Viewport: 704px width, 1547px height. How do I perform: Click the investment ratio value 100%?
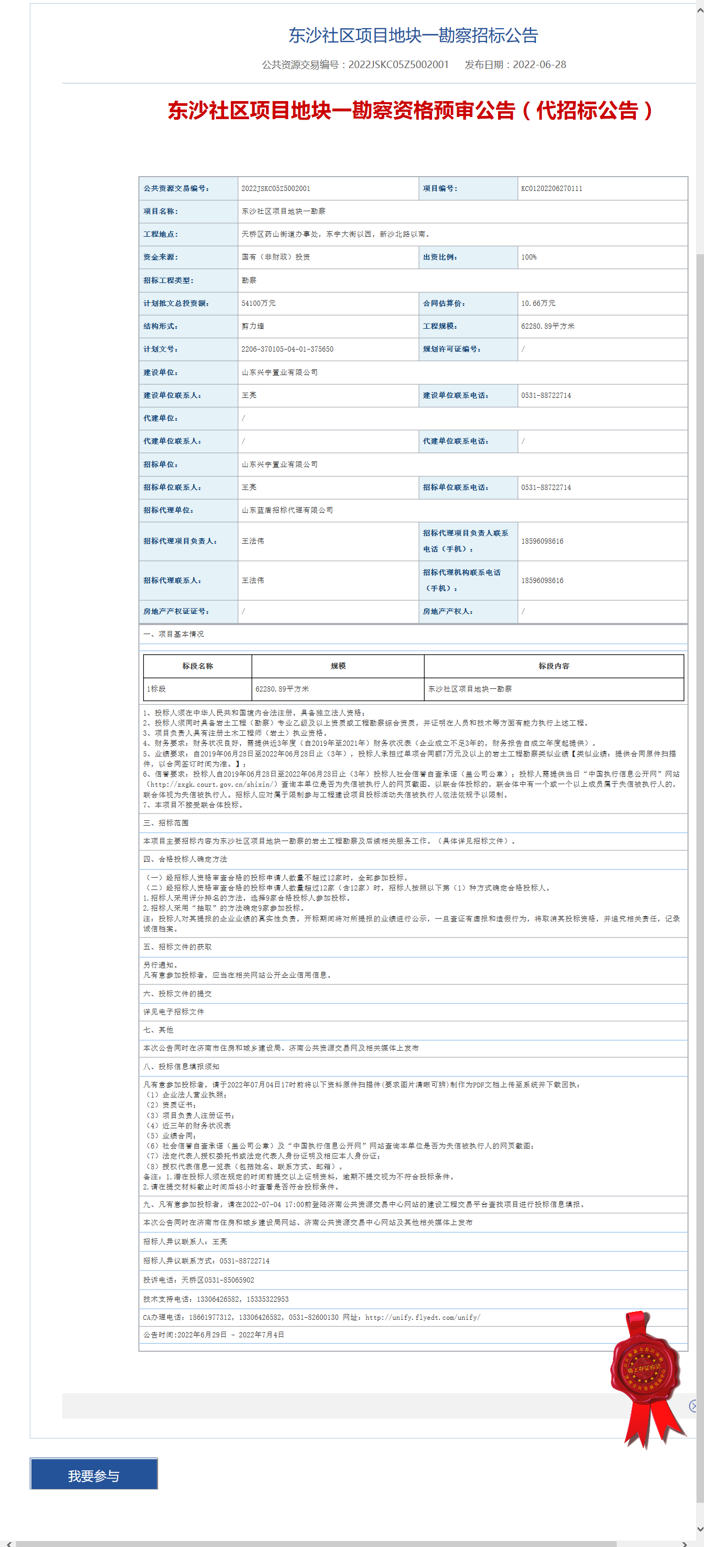(528, 257)
